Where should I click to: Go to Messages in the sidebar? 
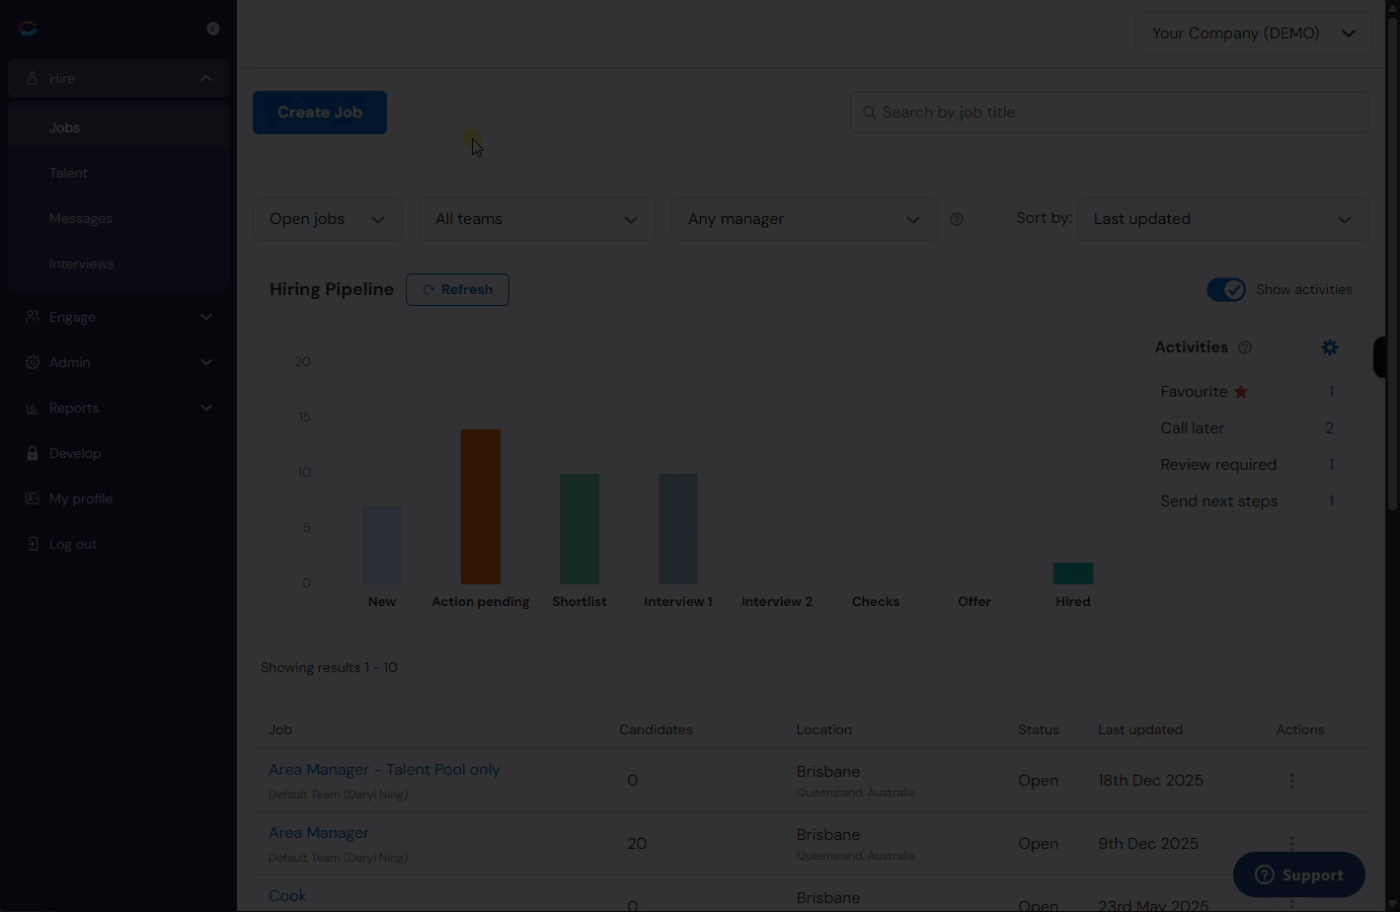pyautogui.click(x=118, y=218)
